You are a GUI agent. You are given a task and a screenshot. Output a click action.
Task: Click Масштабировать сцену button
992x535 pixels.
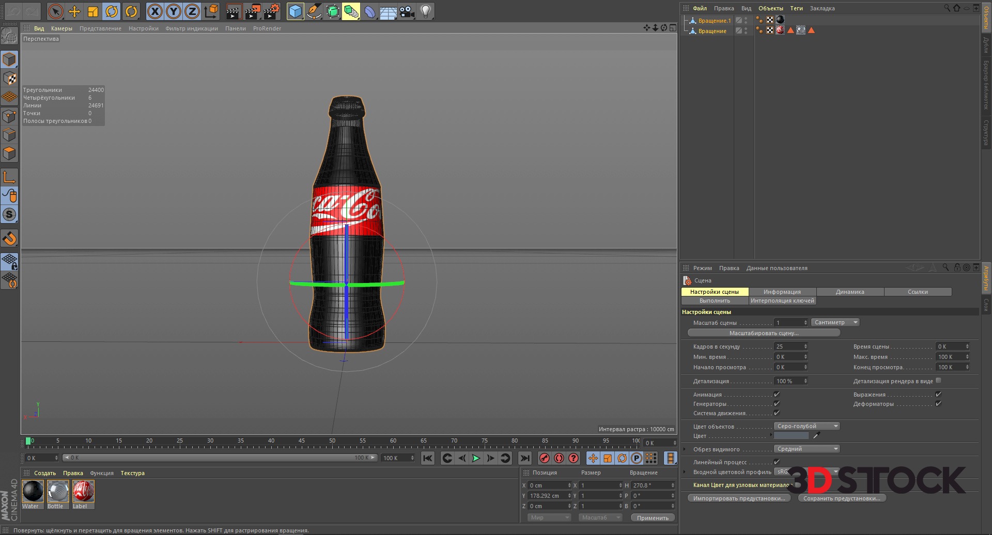(764, 333)
